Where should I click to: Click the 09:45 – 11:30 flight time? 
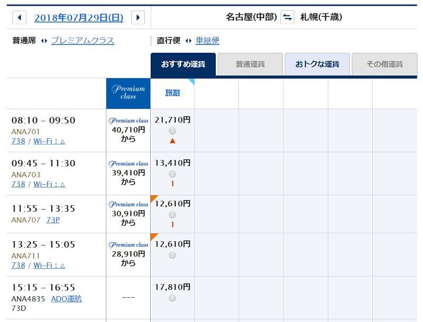tap(43, 164)
